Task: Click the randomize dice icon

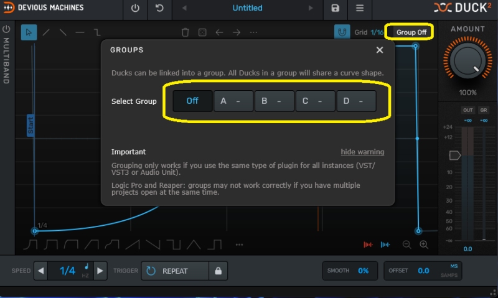Action: (x=202, y=32)
